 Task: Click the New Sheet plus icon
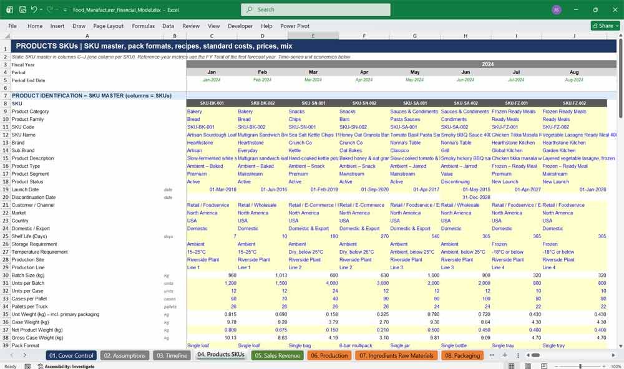click(x=505, y=355)
